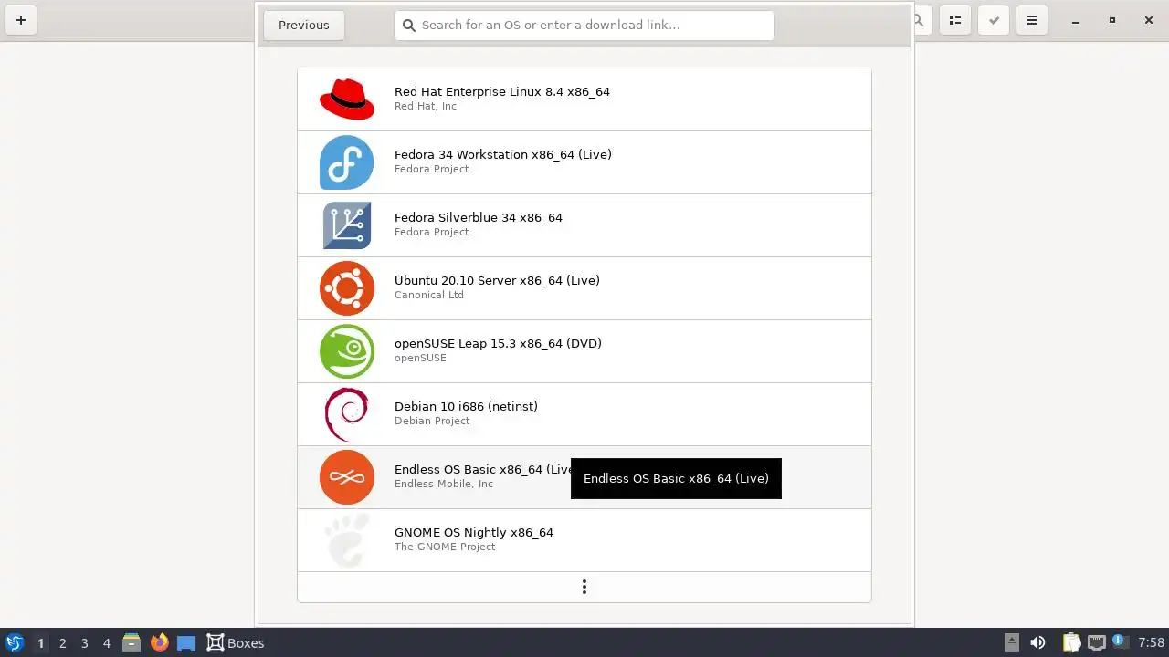The image size is (1169, 657).
Task: Enable selection mode with the checkmark button
Action: coord(994,20)
